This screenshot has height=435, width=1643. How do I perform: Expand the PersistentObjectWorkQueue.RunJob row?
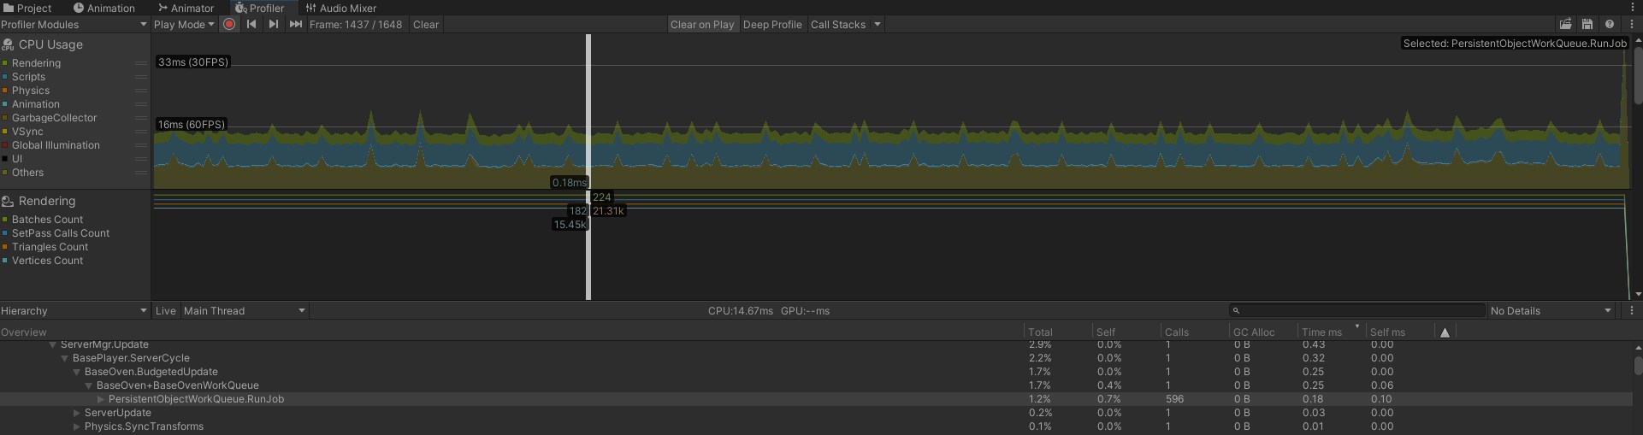coord(101,399)
